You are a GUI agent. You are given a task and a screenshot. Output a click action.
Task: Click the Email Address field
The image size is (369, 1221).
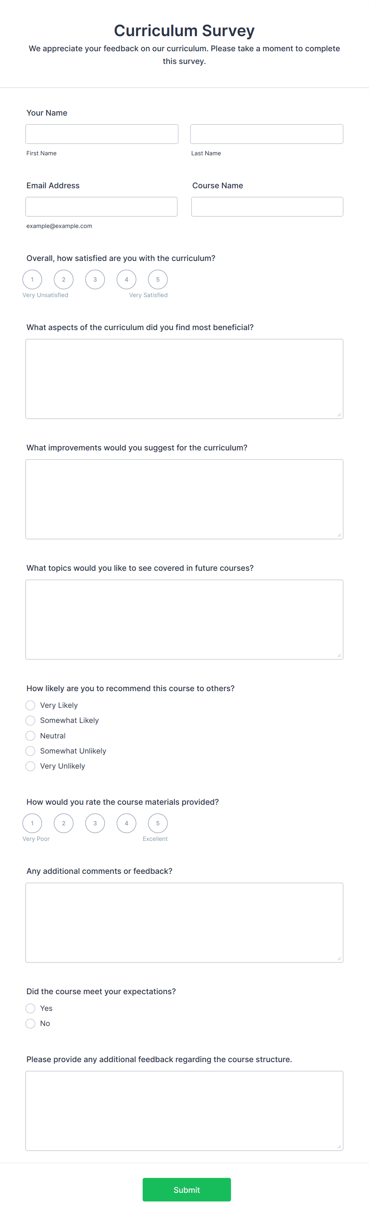coord(101,206)
